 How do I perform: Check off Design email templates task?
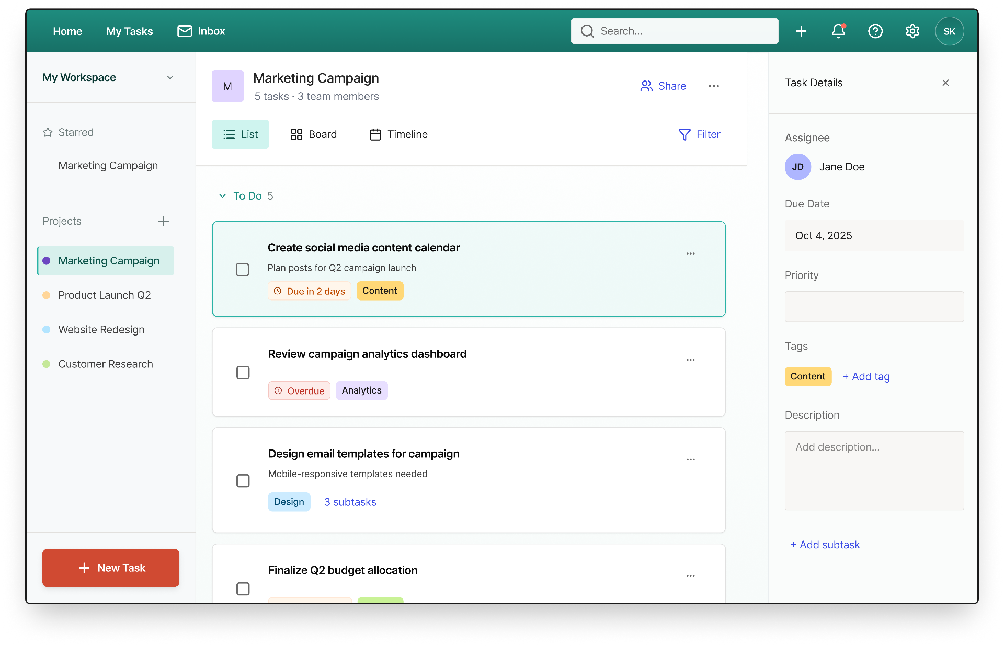(x=243, y=481)
